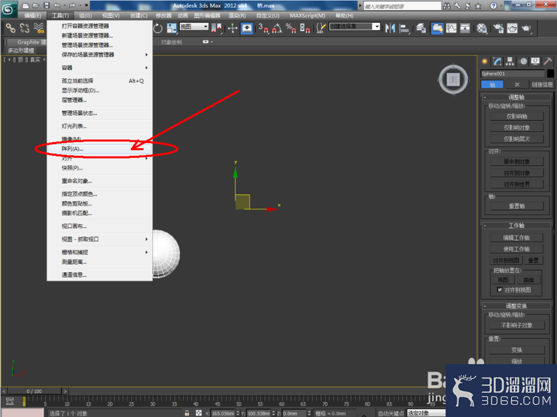Click the Select and Link chain icon
This screenshot has width=557, height=417.
pyautogui.click(x=10, y=28)
